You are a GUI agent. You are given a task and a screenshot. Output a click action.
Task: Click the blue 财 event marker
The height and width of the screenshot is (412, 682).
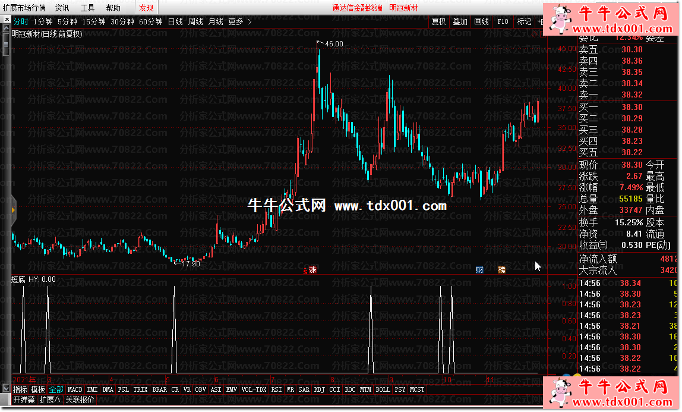[x=479, y=270]
